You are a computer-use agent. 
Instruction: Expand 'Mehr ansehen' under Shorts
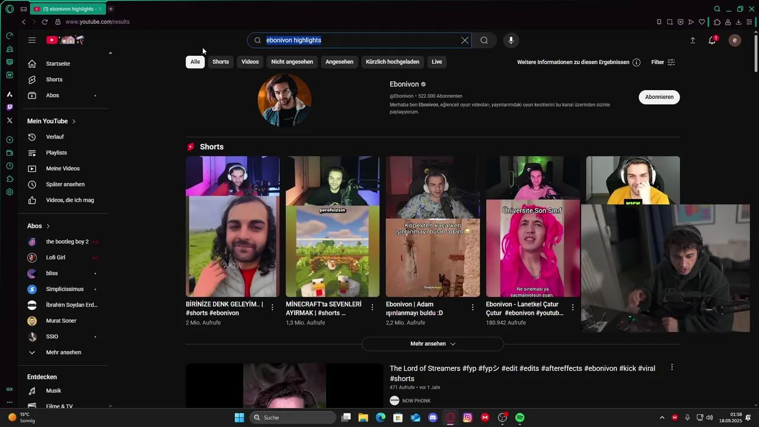[433, 344]
